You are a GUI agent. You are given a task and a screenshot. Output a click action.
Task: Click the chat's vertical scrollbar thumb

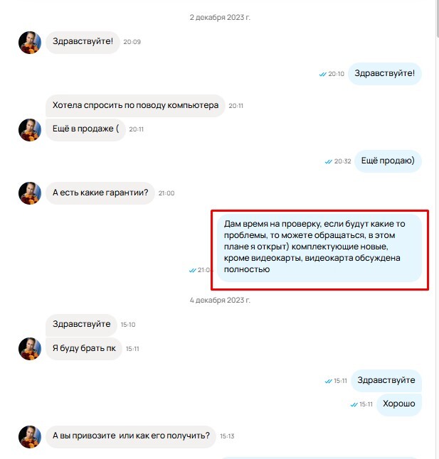click(438, 18)
